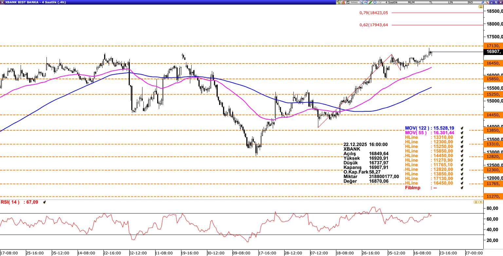Click the 0,62 Fibonacci level line label
The height and width of the screenshot is (256, 503).
pos(373,25)
